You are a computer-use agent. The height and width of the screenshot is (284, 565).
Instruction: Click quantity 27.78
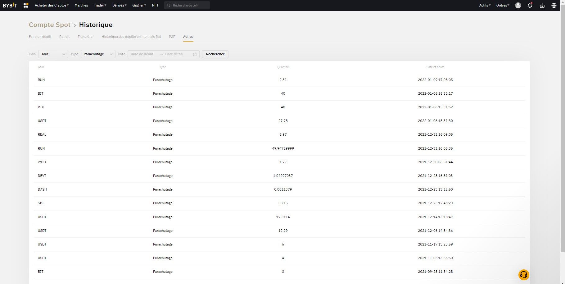click(x=283, y=121)
